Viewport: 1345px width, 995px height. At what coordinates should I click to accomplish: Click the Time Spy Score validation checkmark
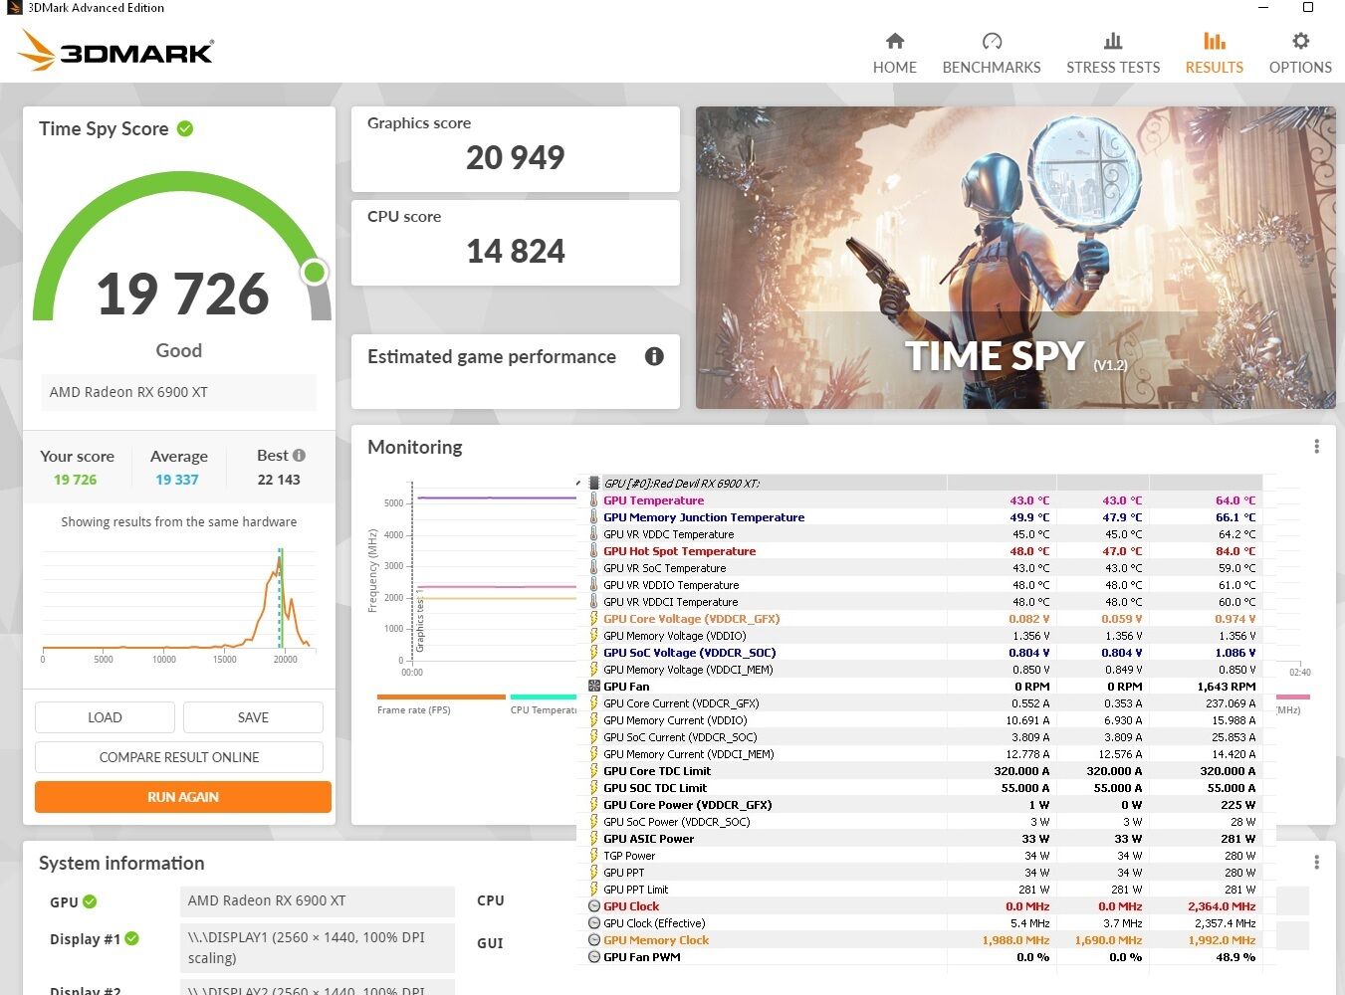coord(185,128)
